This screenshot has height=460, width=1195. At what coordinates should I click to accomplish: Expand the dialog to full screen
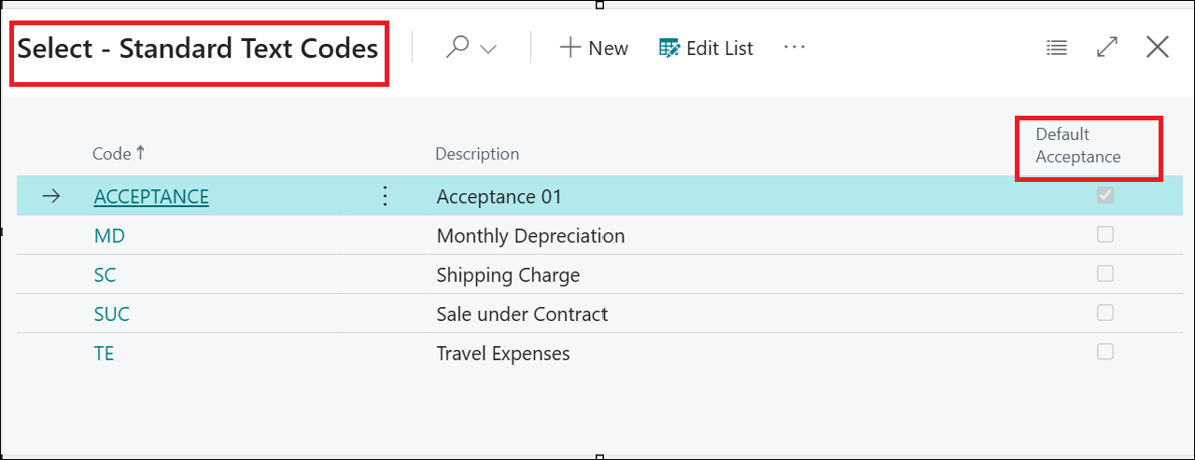[1107, 48]
